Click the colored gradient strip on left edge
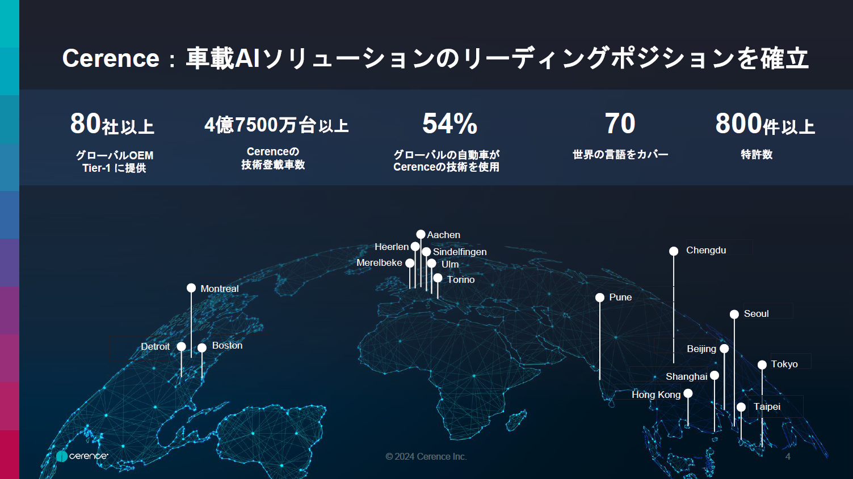The height and width of the screenshot is (479, 853). click(9, 238)
